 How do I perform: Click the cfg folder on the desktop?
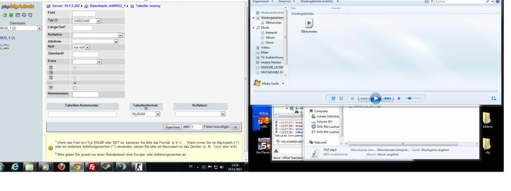pyautogui.click(x=487, y=146)
